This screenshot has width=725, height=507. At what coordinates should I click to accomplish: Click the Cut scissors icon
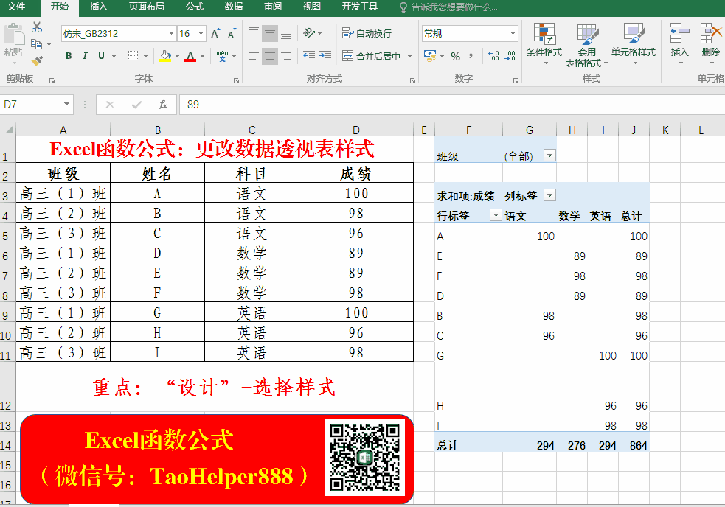click(37, 27)
